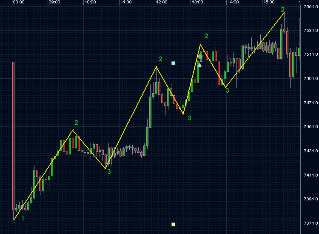Click the 7551.0 price axis label
This screenshot has width=319, height=234.
tap(310, 7)
